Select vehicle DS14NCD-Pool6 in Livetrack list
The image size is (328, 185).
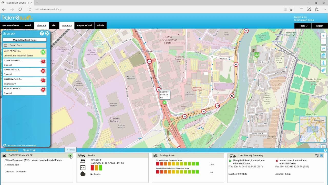25,63
